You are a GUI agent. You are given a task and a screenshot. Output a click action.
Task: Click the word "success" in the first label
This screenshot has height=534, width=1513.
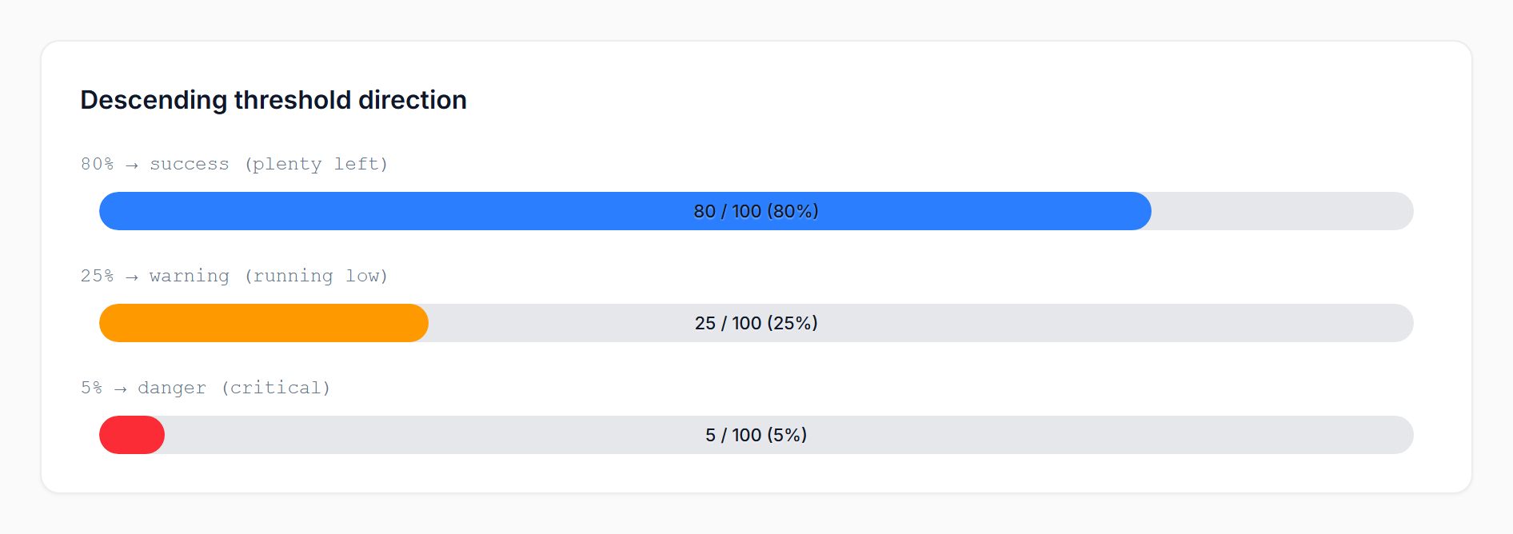pyautogui.click(x=190, y=164)
